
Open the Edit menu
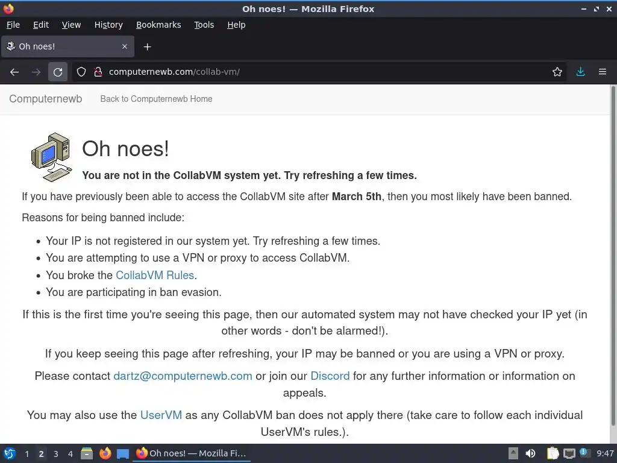pos(41,25)
